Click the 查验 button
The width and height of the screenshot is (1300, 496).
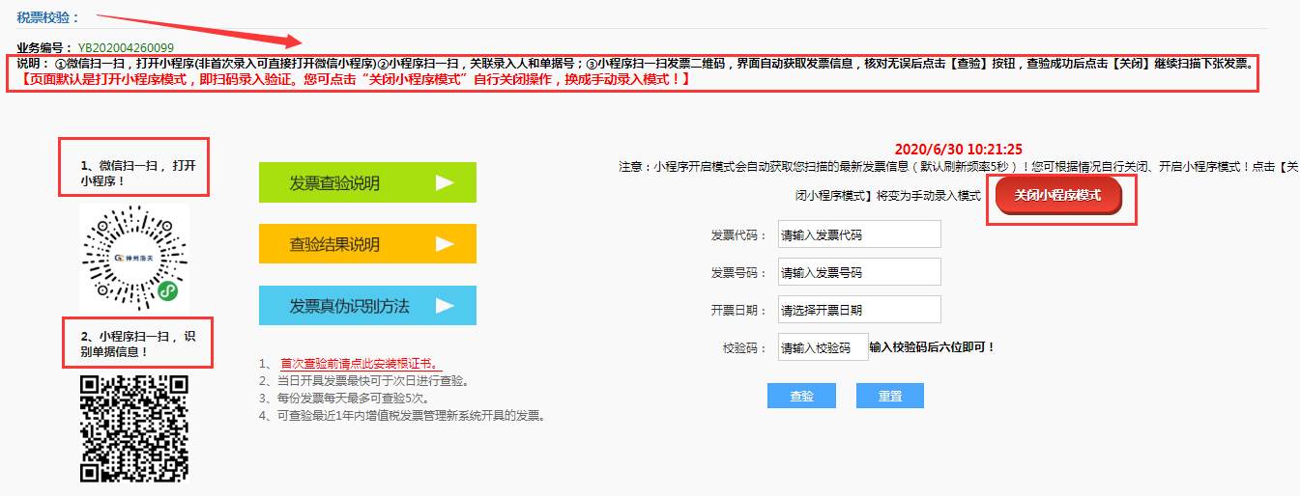pyautogui.click(x=801, y=396)
